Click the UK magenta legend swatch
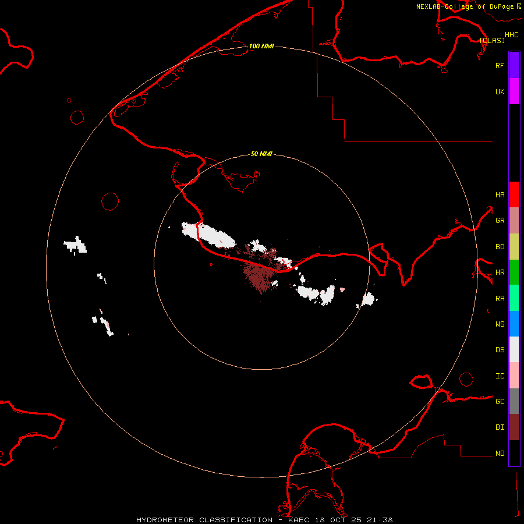 pos(514,91)
